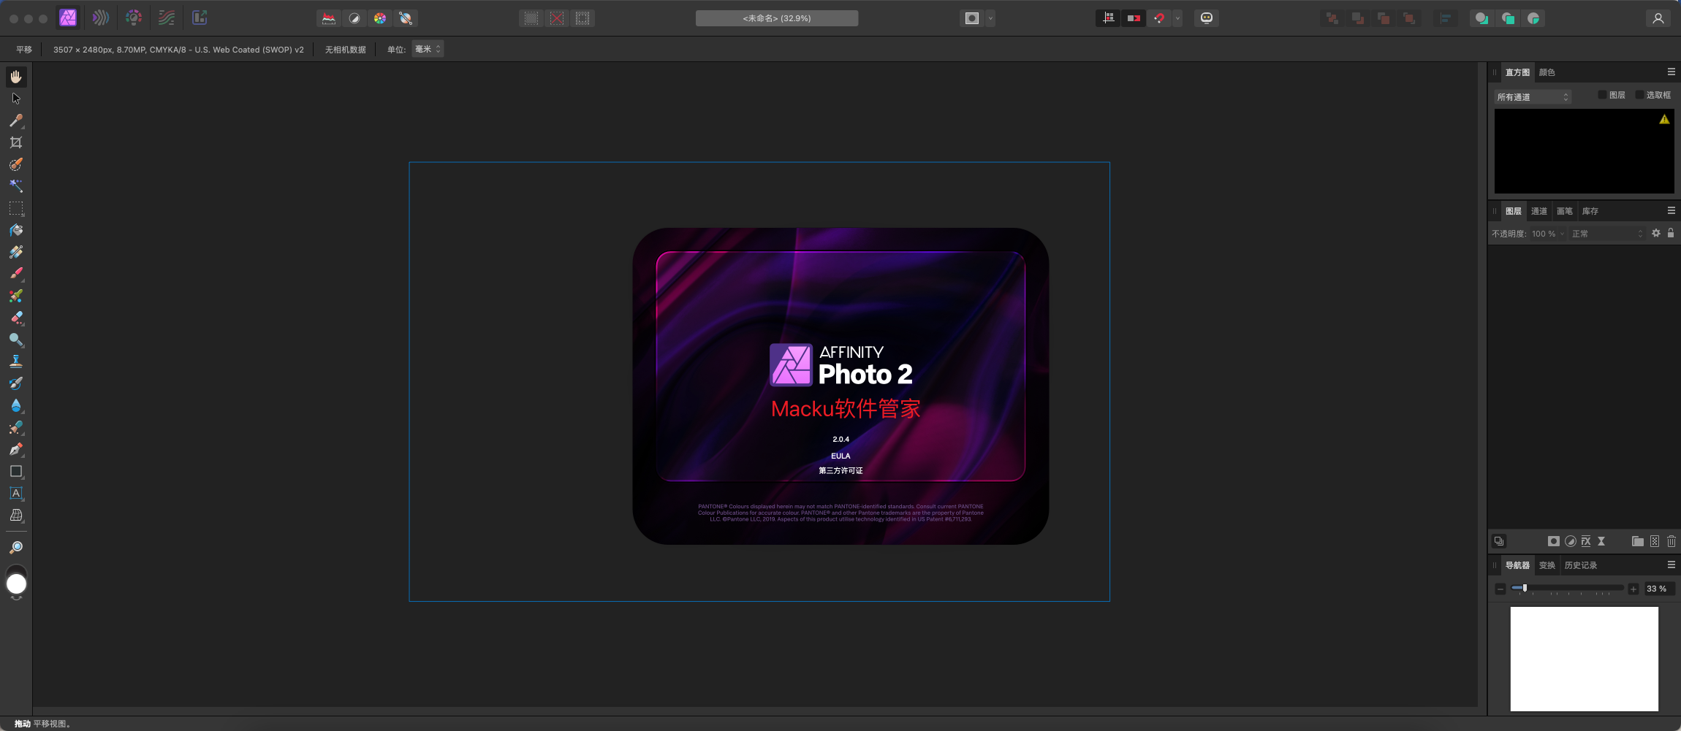Screen dimensions: 1681x731
Task: Enable the 选取框 checkbox in histogram
Action: [x=1639, y=95]
